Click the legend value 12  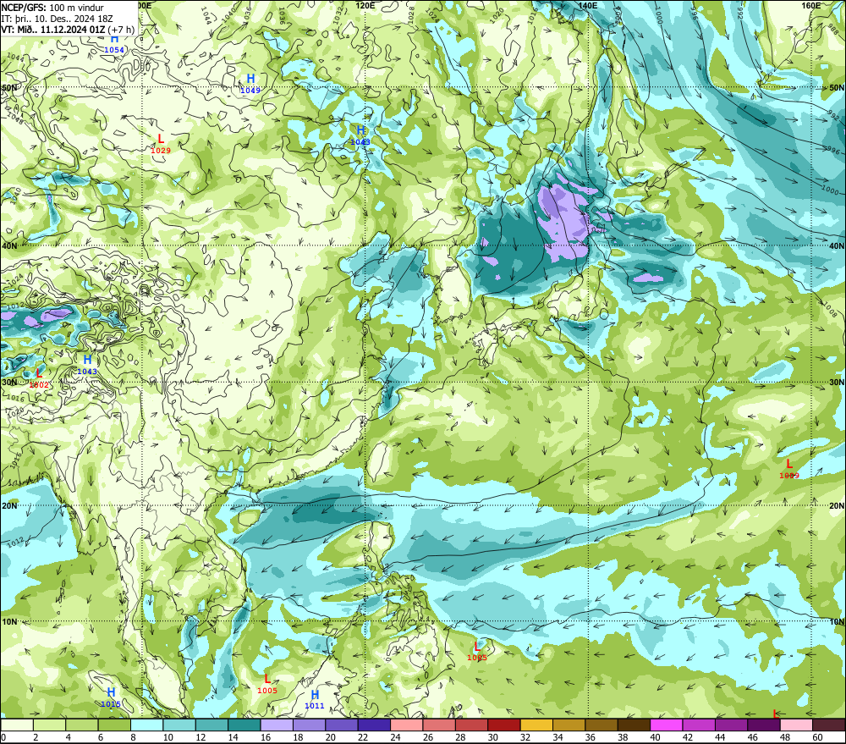coord(201,737)
